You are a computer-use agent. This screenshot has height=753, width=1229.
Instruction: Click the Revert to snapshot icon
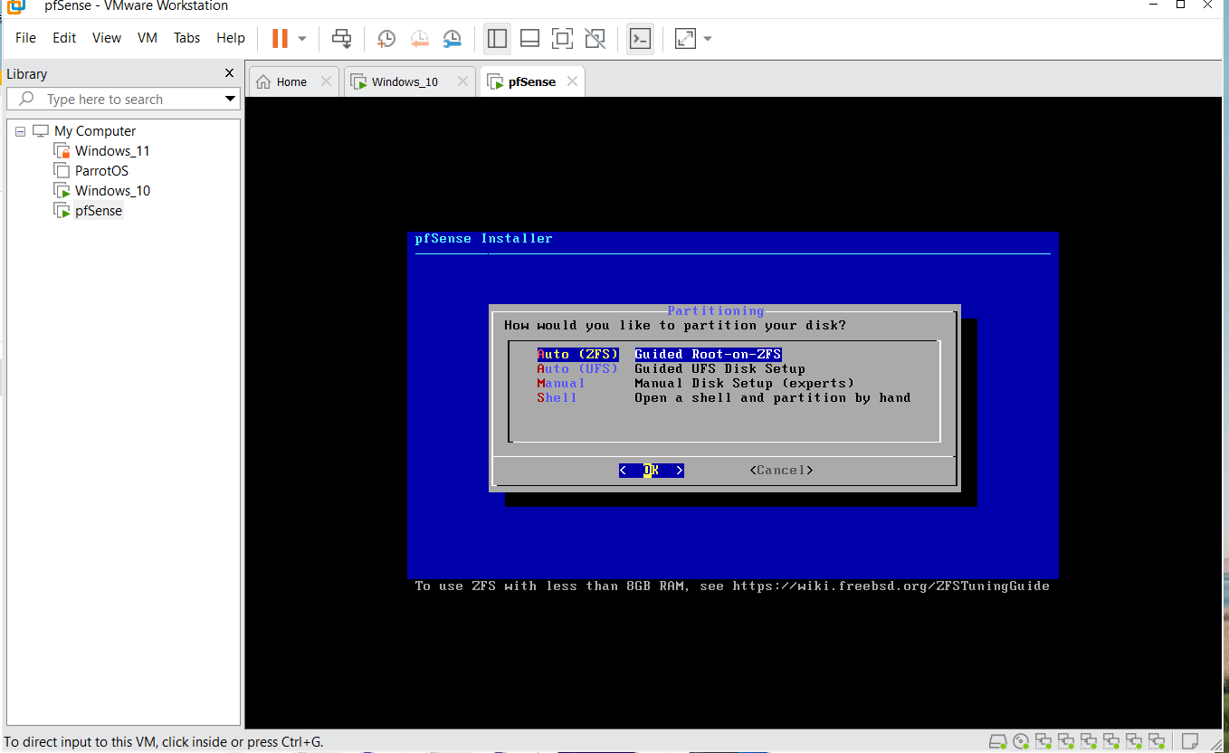[x=419, y=38]
